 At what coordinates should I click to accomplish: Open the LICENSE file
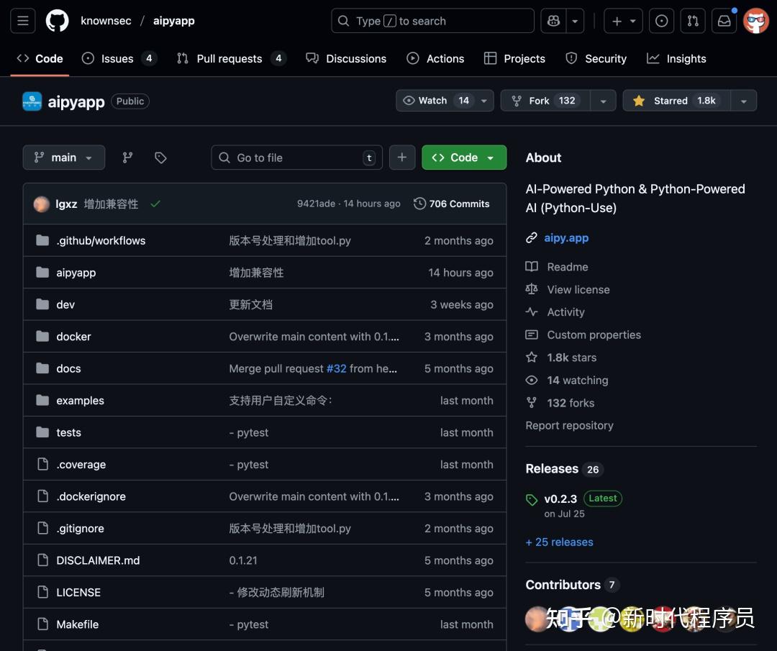(78, 593)
